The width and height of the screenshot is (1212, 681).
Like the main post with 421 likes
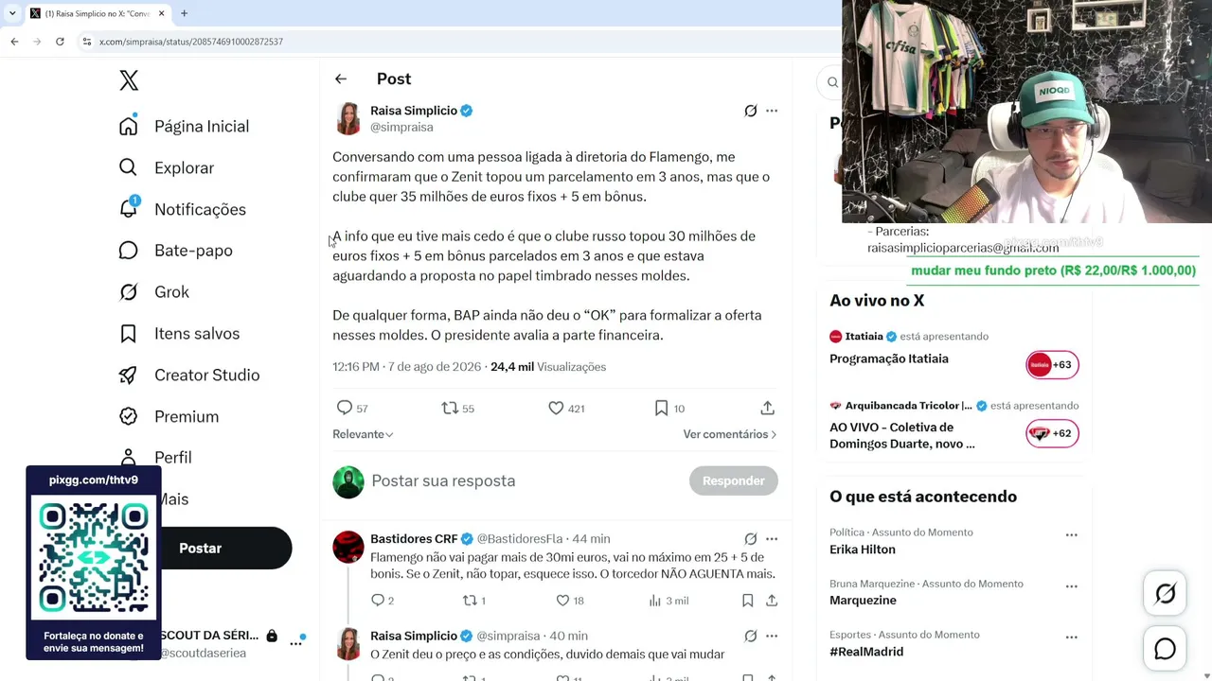pos(556,408)
